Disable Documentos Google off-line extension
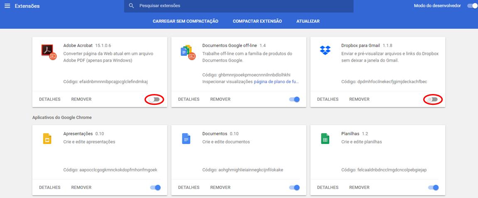 pyautogui.click(x=294, y=99)
